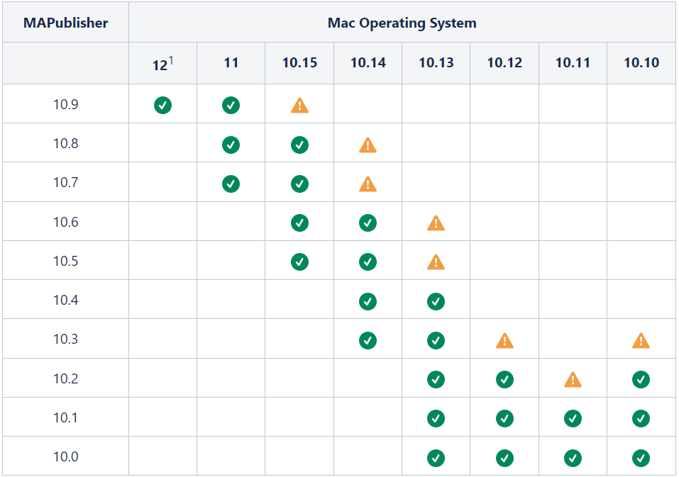Click the green check for MAPublisher 10.7 on 10.15
679x477 pixels.
click(299, 184)
